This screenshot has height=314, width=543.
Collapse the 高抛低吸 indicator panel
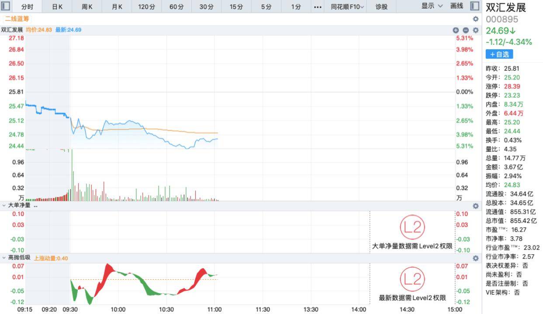4,258
